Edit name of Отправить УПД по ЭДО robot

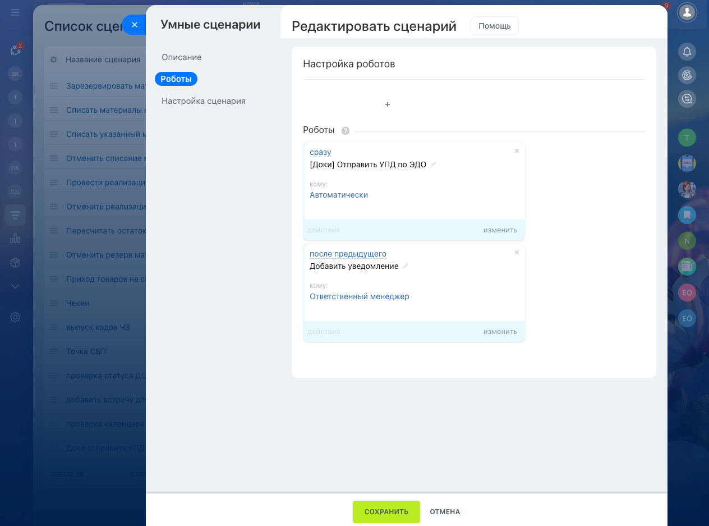[x=434, y=164]
